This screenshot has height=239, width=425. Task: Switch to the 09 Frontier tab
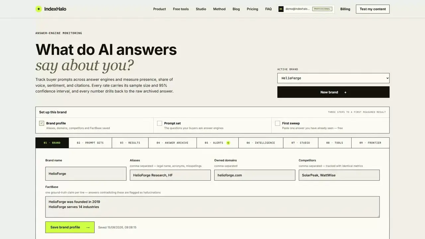pos(370,143)
